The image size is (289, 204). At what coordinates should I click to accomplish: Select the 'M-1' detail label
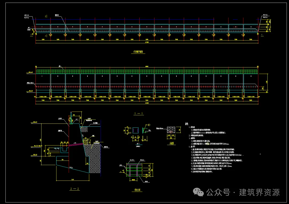coord(138,143)
